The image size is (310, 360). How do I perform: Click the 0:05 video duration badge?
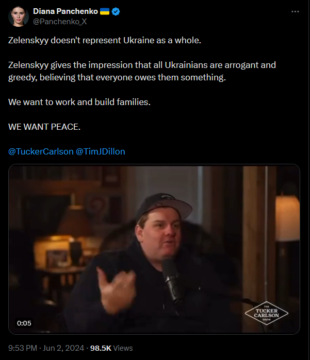tap(24, 323)
